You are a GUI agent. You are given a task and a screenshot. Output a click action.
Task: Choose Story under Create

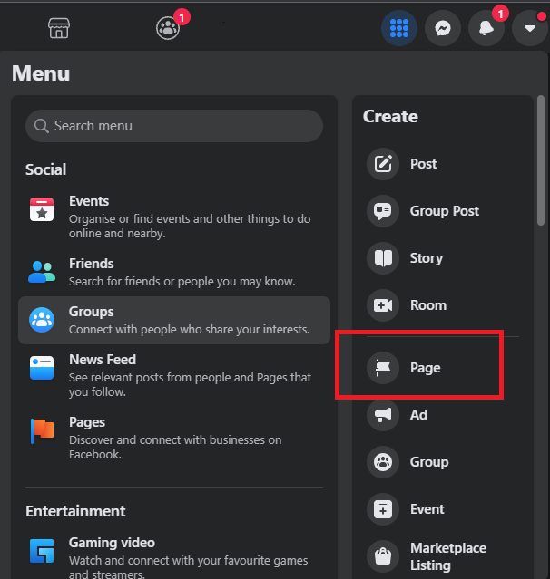pyautogui.click(x=442, y=258)
